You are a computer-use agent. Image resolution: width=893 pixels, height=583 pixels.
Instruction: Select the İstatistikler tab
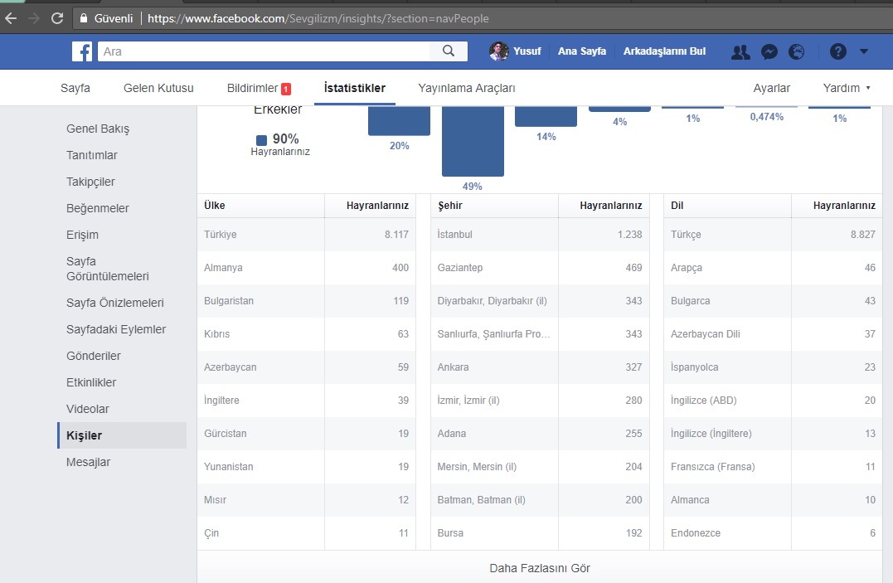354,88
